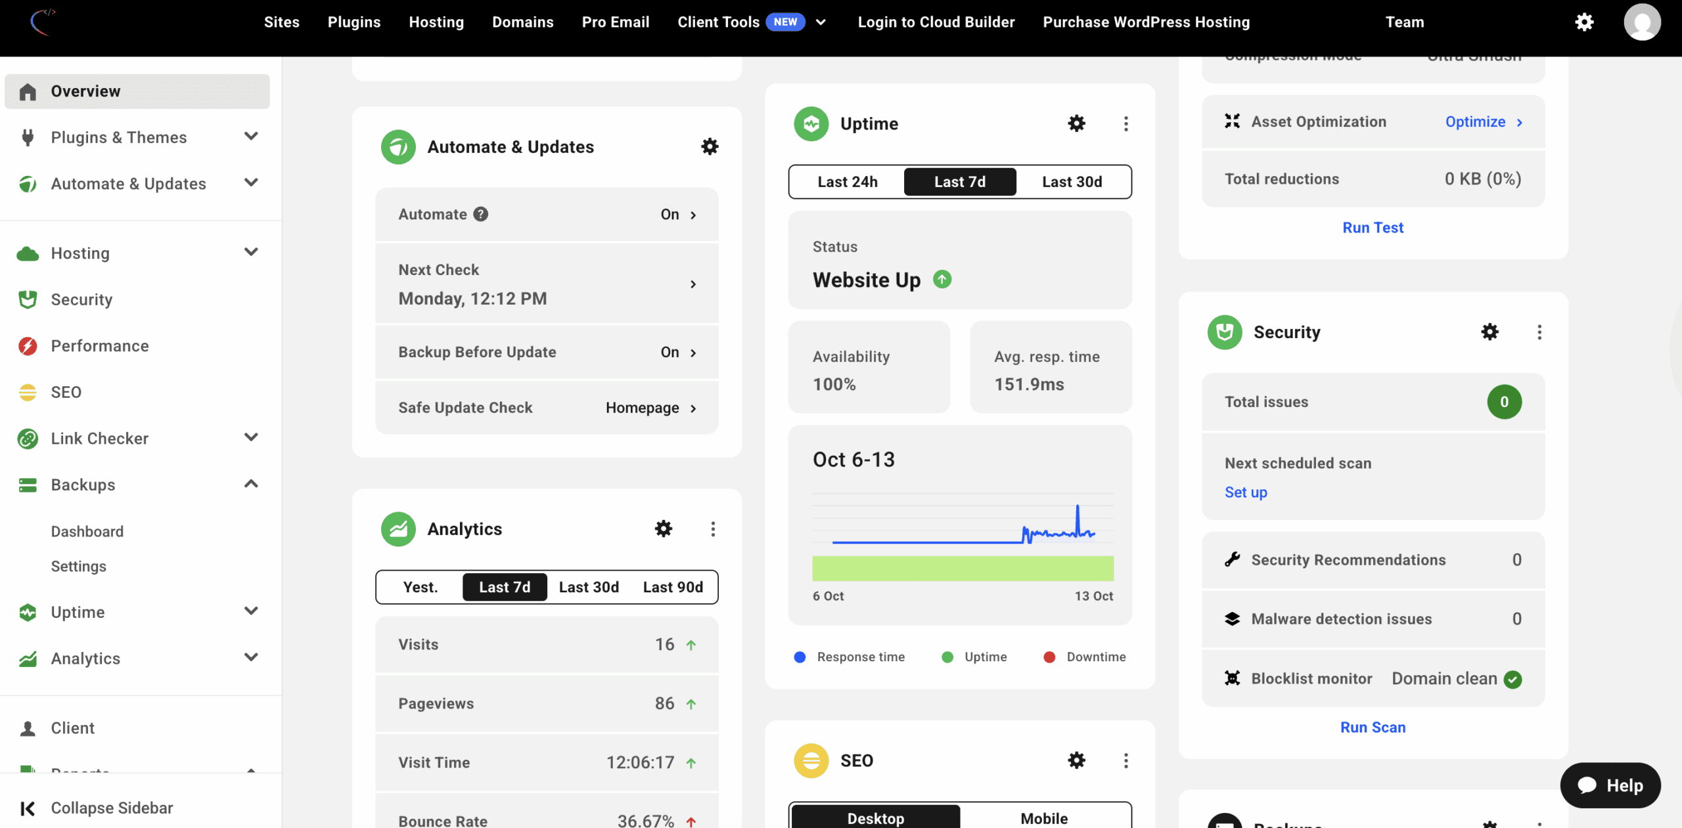Open Automate & Updates gear settings
Viewport: 1682px width, 828px height.
coord(710,146)
